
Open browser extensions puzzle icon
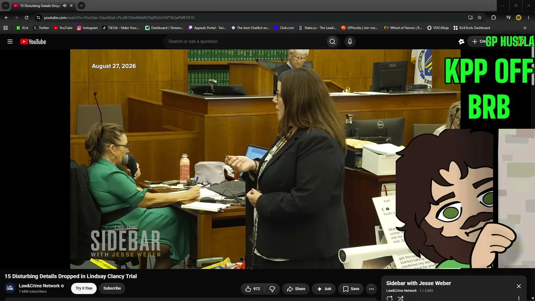pyautogui.click(x=494, y=18)
